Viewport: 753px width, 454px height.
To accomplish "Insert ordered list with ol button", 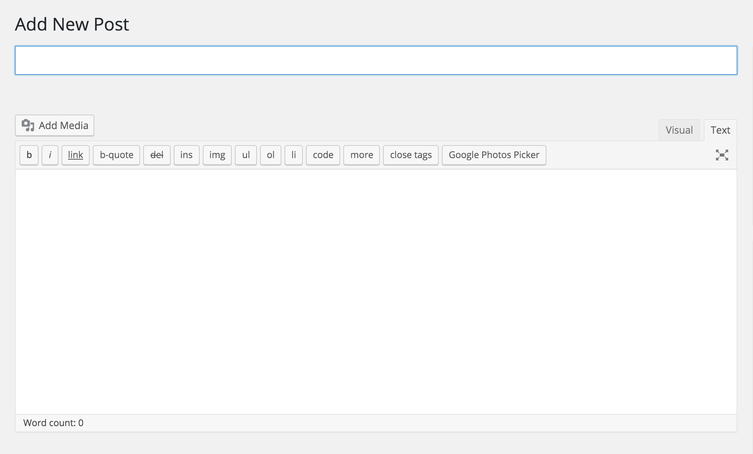I will tap(271, 155).
